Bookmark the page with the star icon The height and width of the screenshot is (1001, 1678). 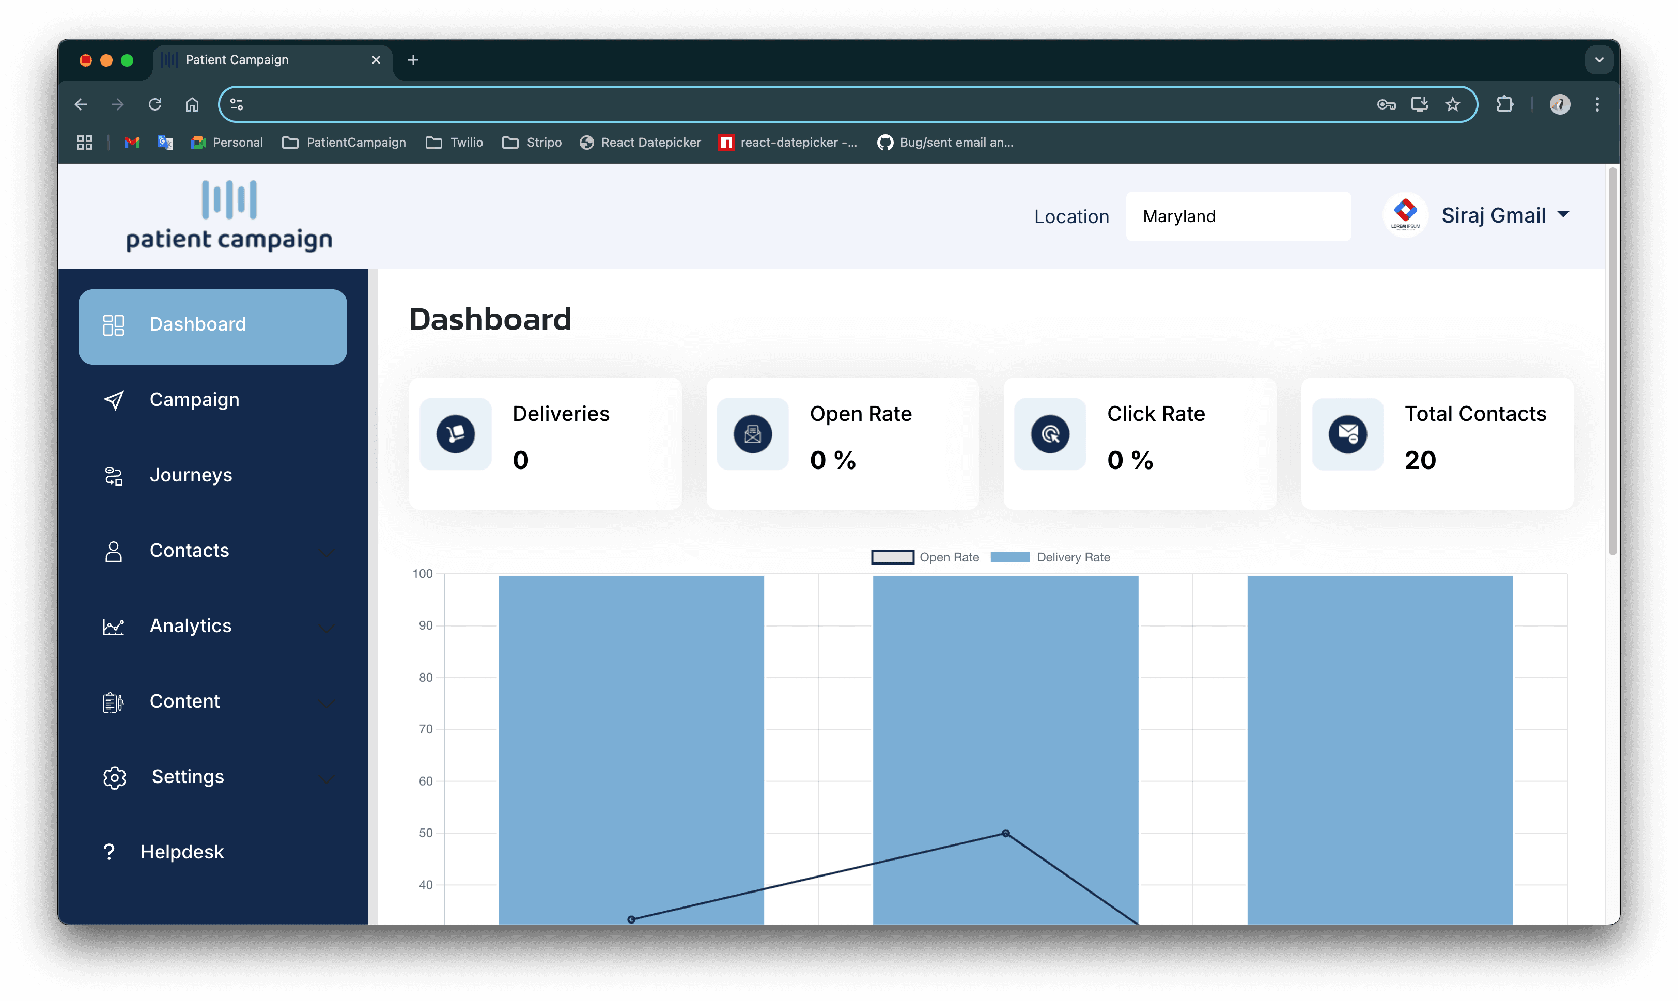(1453, 104)
